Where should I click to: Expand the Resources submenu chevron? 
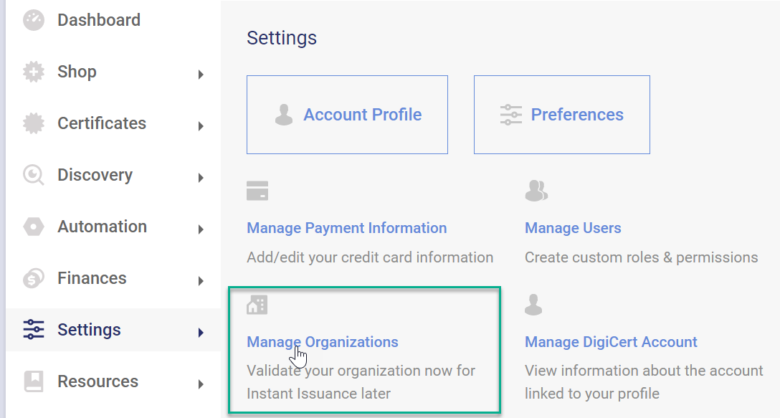[201, 382]
